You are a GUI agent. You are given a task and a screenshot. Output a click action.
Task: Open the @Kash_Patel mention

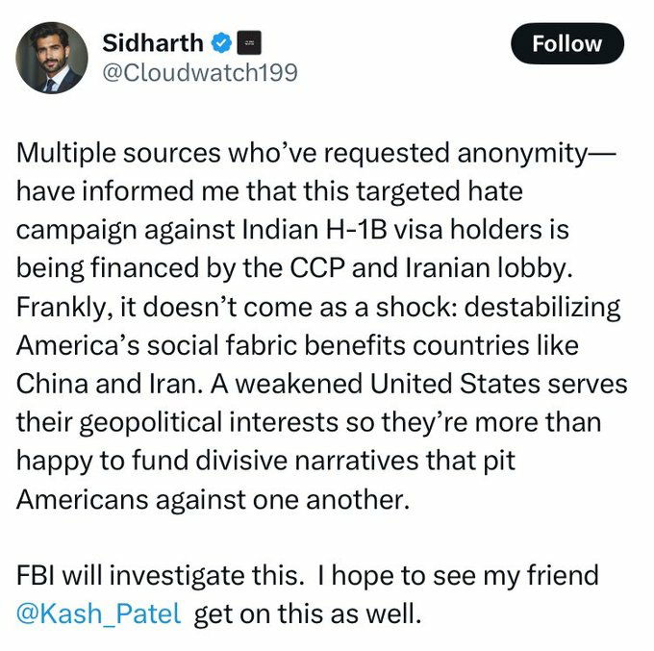pyautogui.click(x=99, y=613)
